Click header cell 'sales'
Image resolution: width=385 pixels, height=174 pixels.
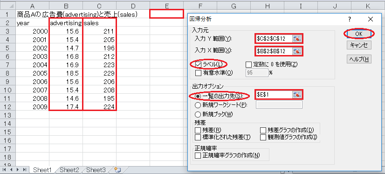99,23
